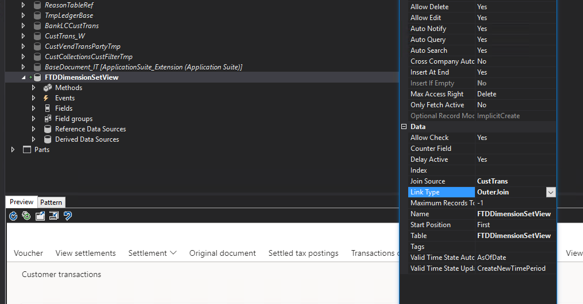Click Original document in preview
The width and height of the screenshot is (583, 304).
(223, 253)
